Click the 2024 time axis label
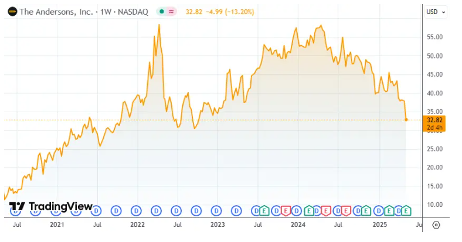The image size is (462, 242). coord(298,224)
